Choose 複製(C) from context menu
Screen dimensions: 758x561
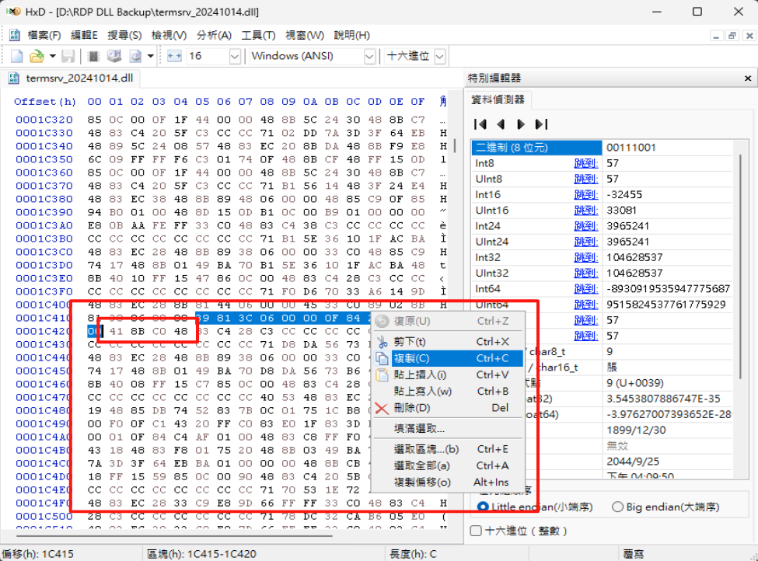pyautogui.click(x=448, y=358)
